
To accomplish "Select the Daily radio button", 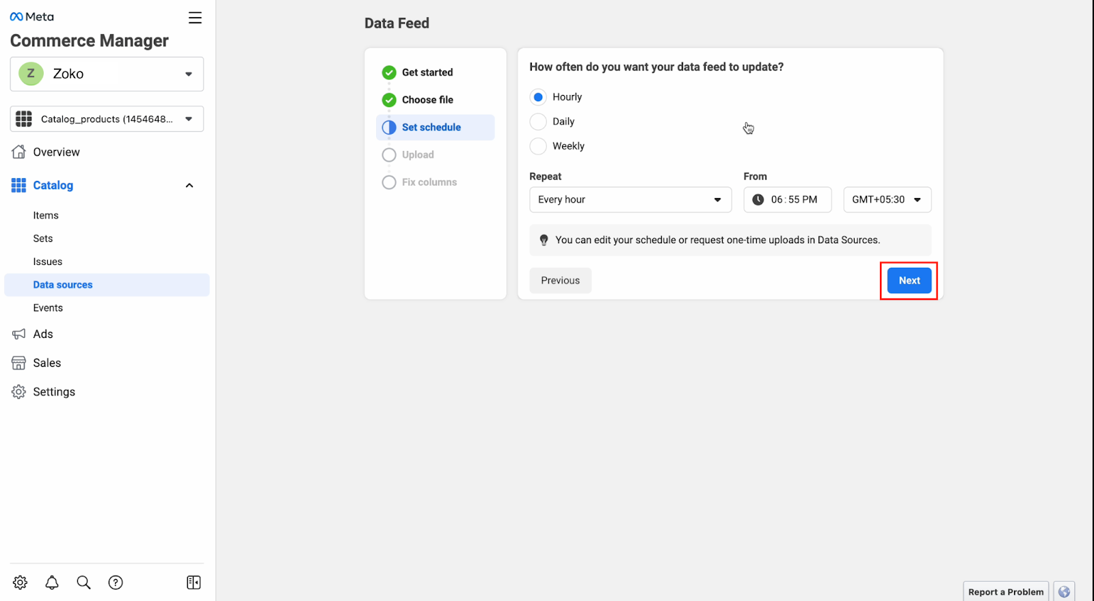I will 538,122.
